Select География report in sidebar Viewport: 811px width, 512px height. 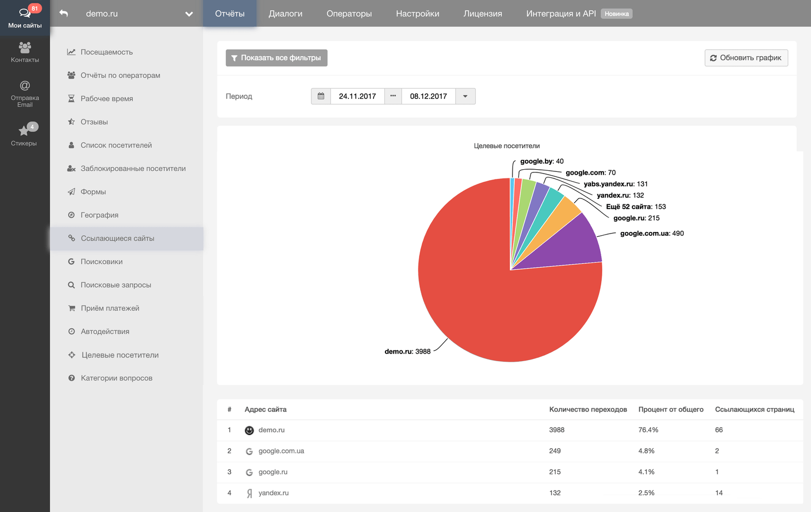coord(99,215)
